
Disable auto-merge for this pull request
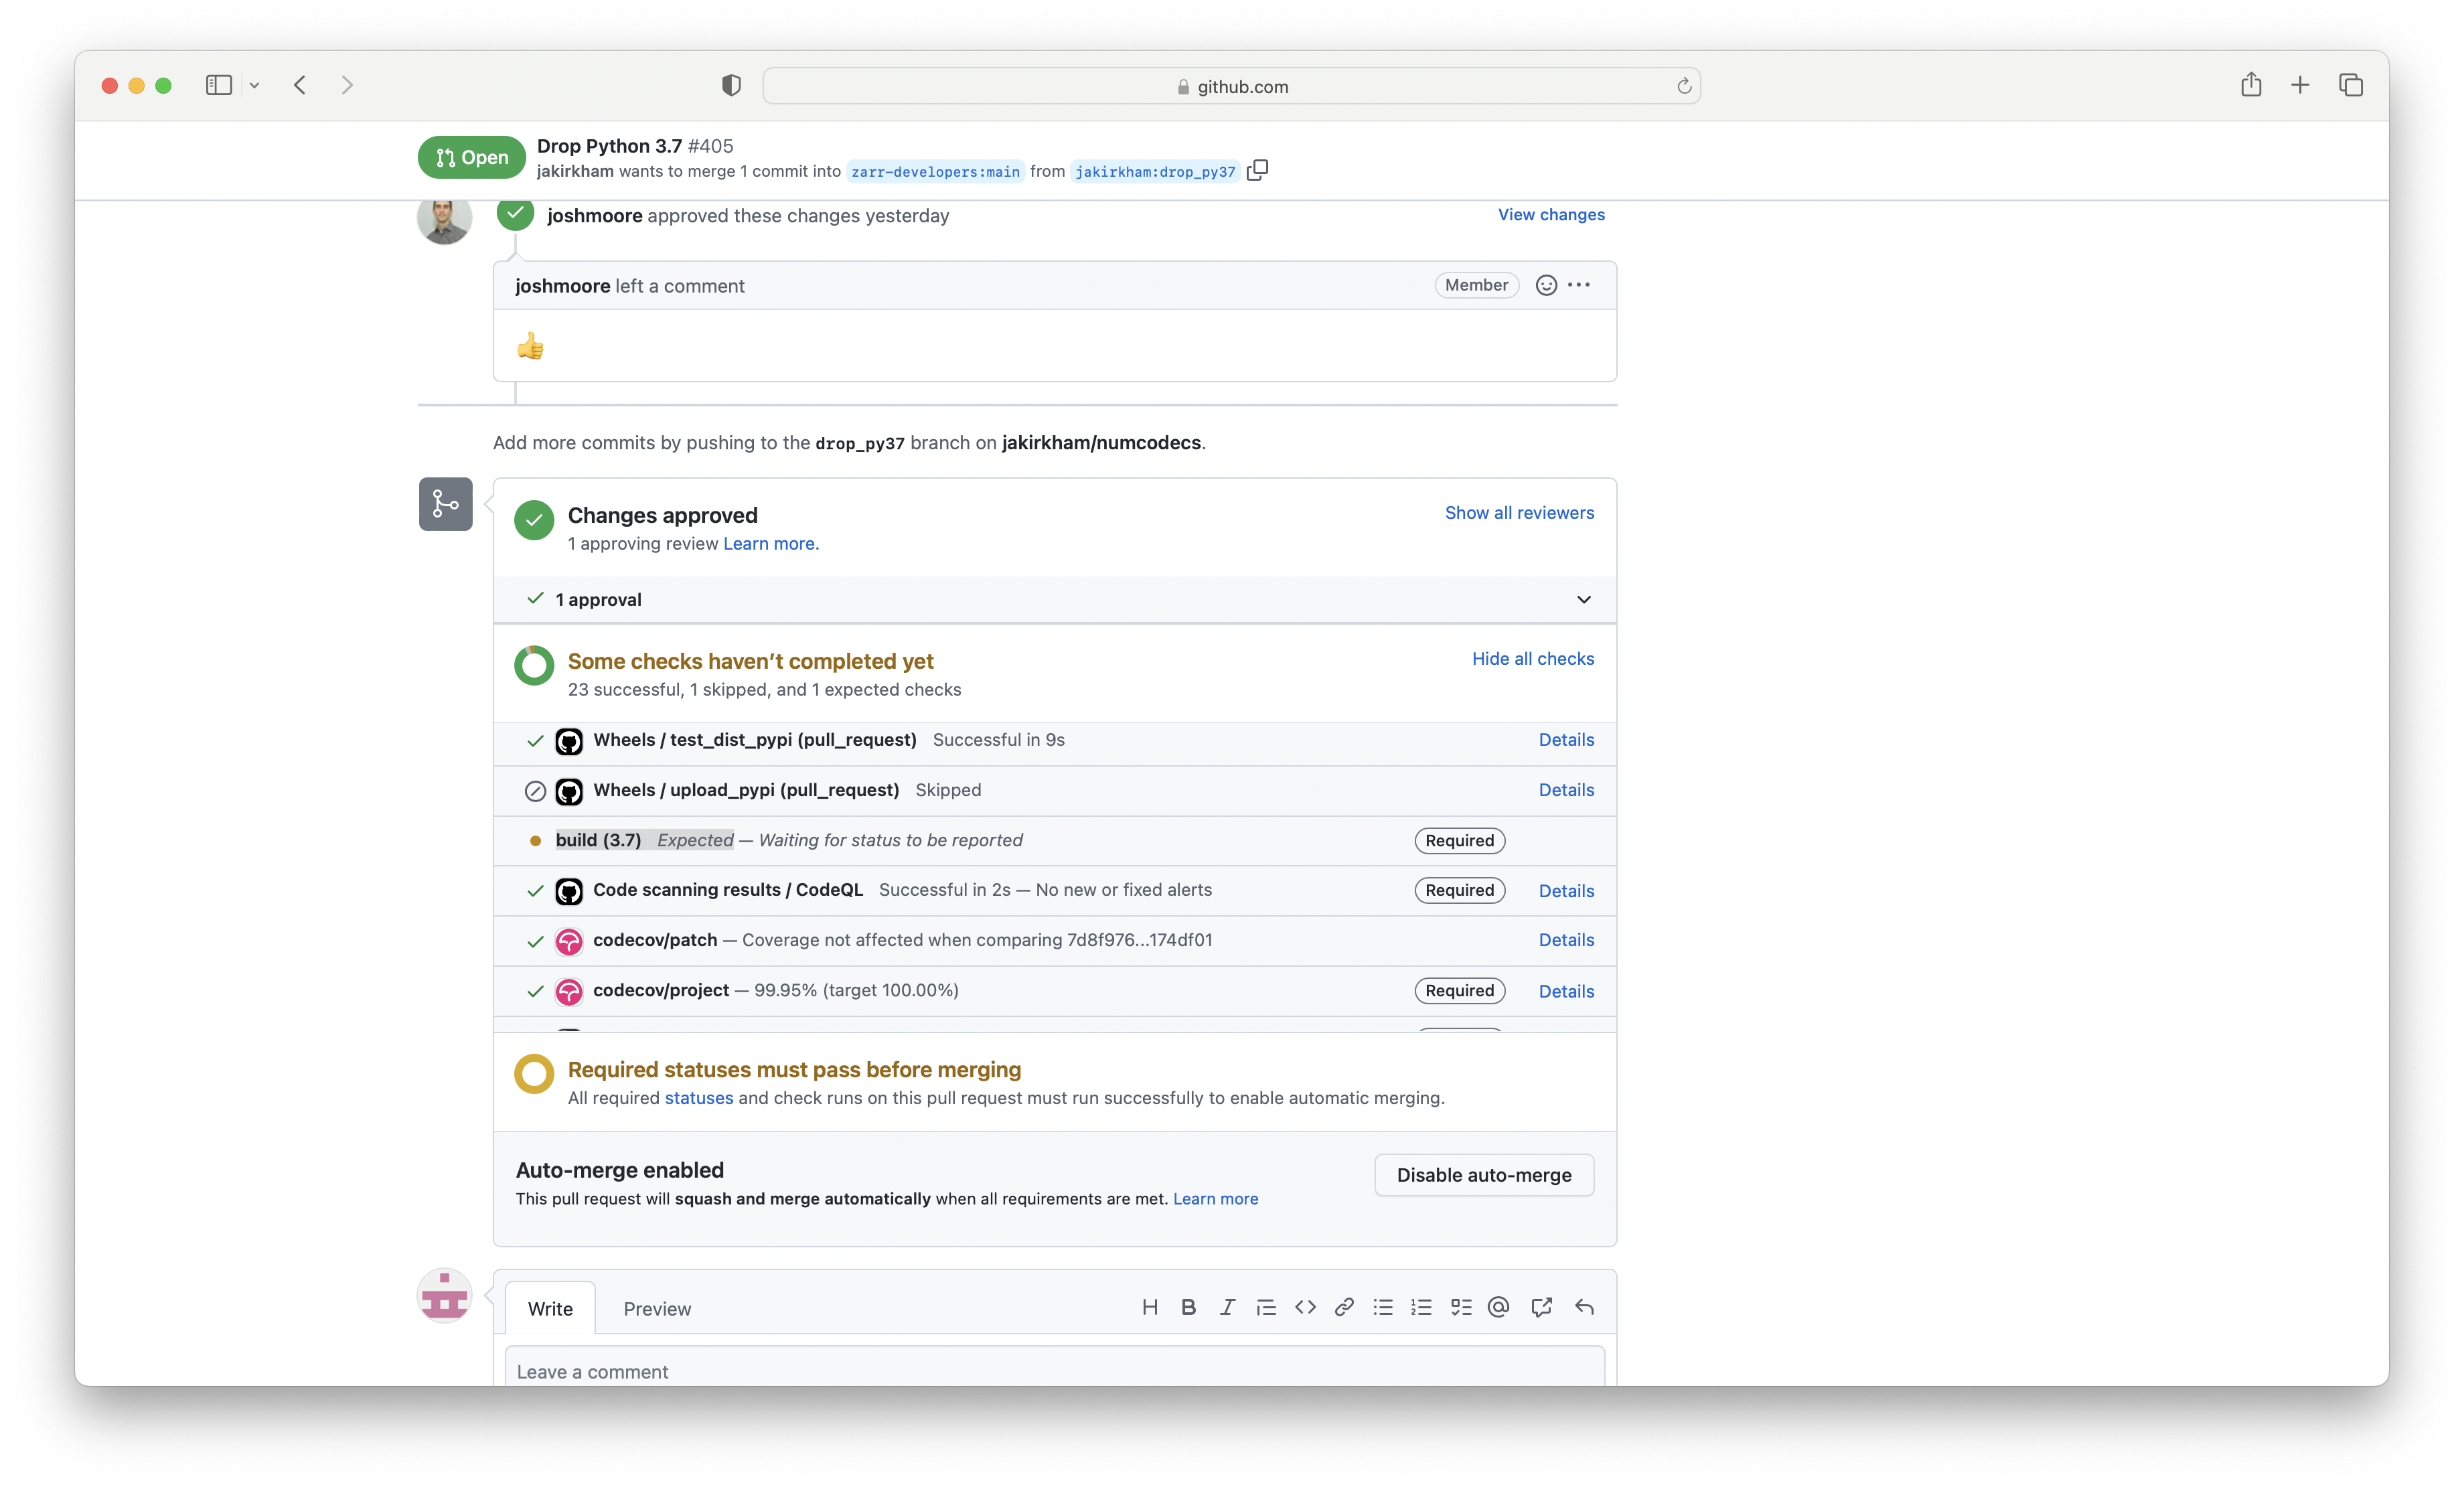[1483, 1175]
